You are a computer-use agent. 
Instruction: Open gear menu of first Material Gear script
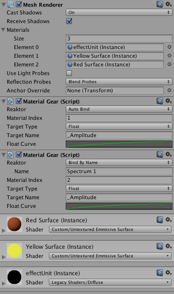pos(168,101)
